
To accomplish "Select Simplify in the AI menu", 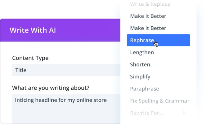I will pos(140,77).
